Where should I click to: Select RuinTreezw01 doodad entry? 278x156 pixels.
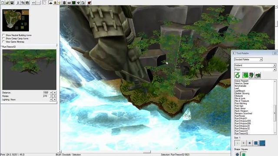(242, 131)
